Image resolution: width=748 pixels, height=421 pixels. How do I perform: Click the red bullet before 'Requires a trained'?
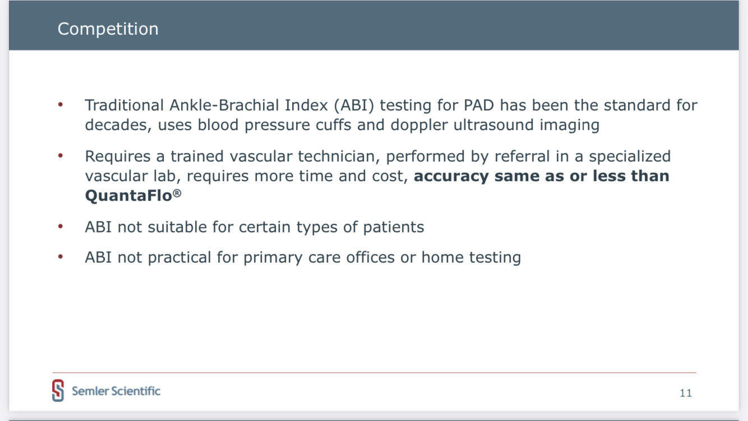61,155
